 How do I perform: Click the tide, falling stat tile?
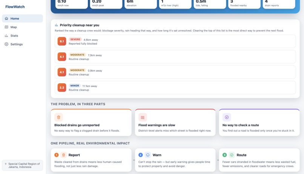[x=210, y=4]
